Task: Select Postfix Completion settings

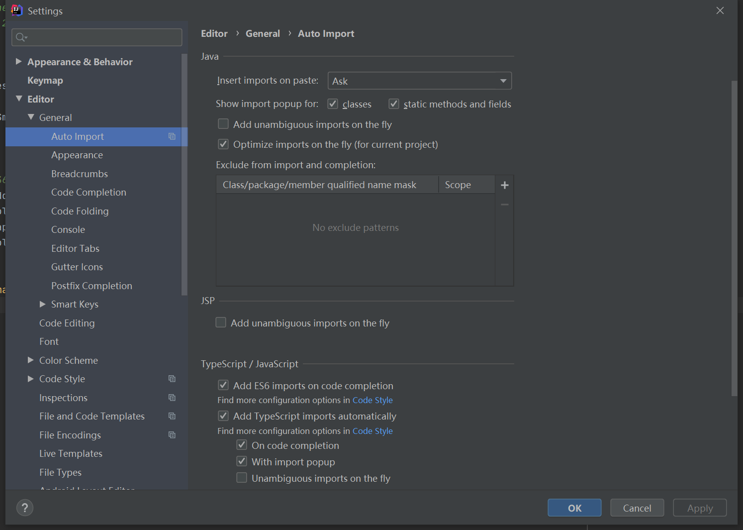Action: click(x=92, y=286)
